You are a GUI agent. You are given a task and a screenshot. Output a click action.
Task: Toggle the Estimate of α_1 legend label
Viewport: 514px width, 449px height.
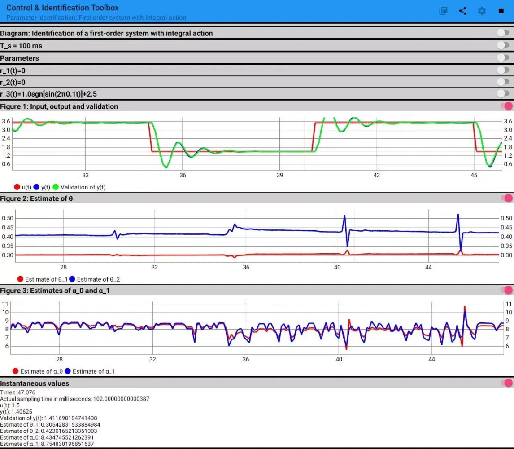[x=93, y=371]
